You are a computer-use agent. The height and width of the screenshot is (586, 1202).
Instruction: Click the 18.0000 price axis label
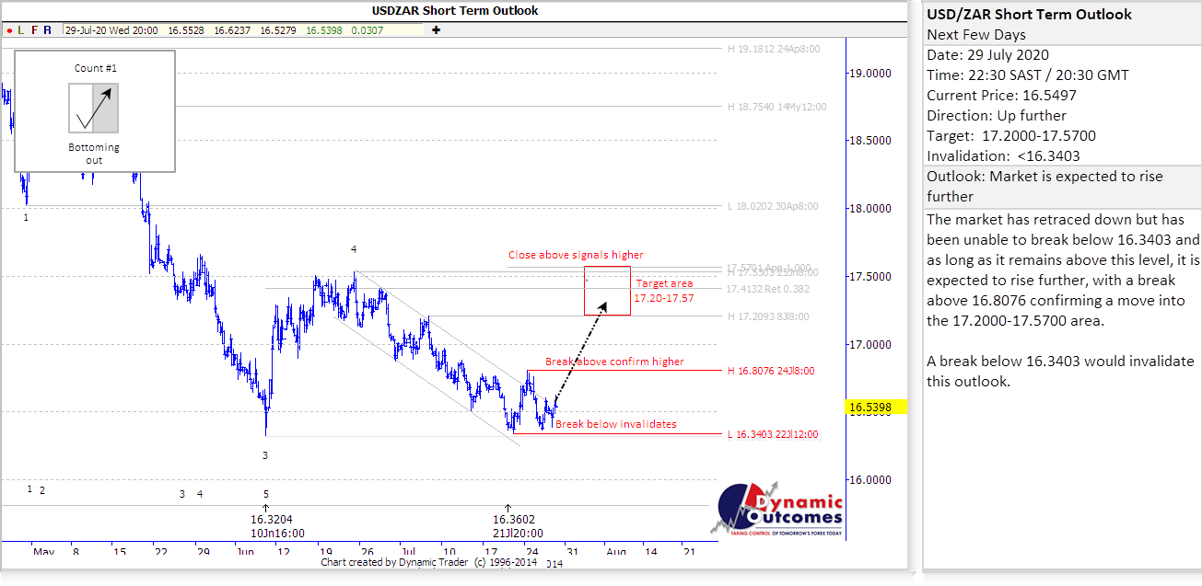tap(870, 209)
